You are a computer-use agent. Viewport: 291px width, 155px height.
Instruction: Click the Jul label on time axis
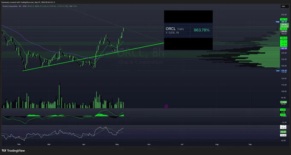coord(182,144)
